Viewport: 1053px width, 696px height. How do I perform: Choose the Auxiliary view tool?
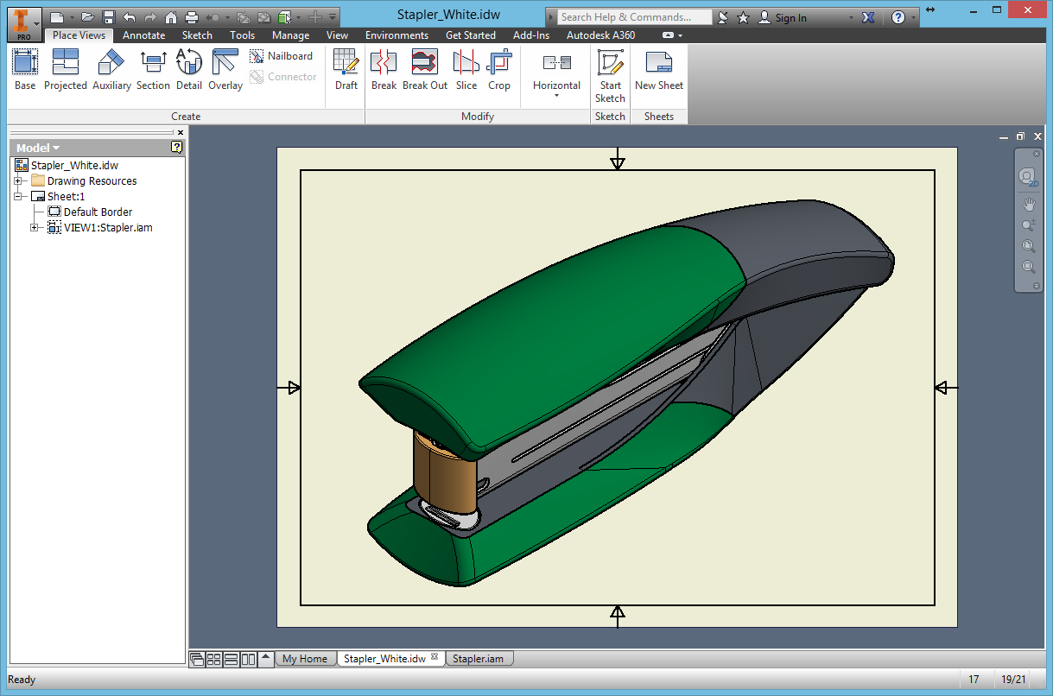tap(111, 69)
